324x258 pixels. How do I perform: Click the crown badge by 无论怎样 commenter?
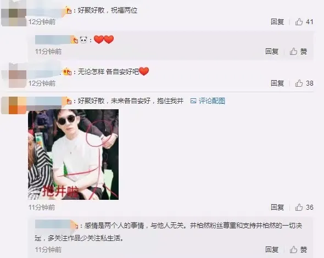pos(67,72)
